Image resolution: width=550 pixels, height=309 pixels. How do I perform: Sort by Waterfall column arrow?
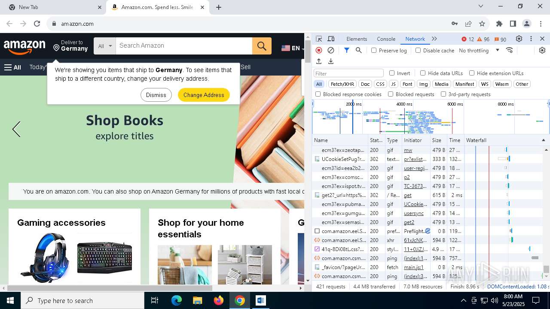[x=543, y=140]
